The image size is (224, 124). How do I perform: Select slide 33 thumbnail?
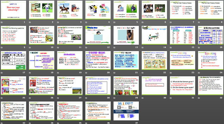tap(14, 111)
